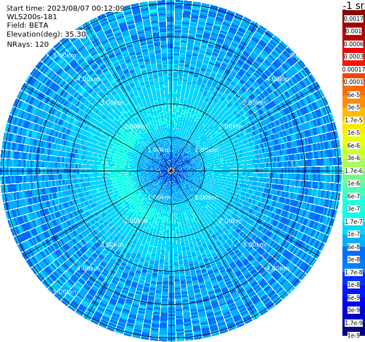This screenshot has width=365, height=342.
Task: Select the WLS200s-181 instrument label
Action: coord(32,17)
